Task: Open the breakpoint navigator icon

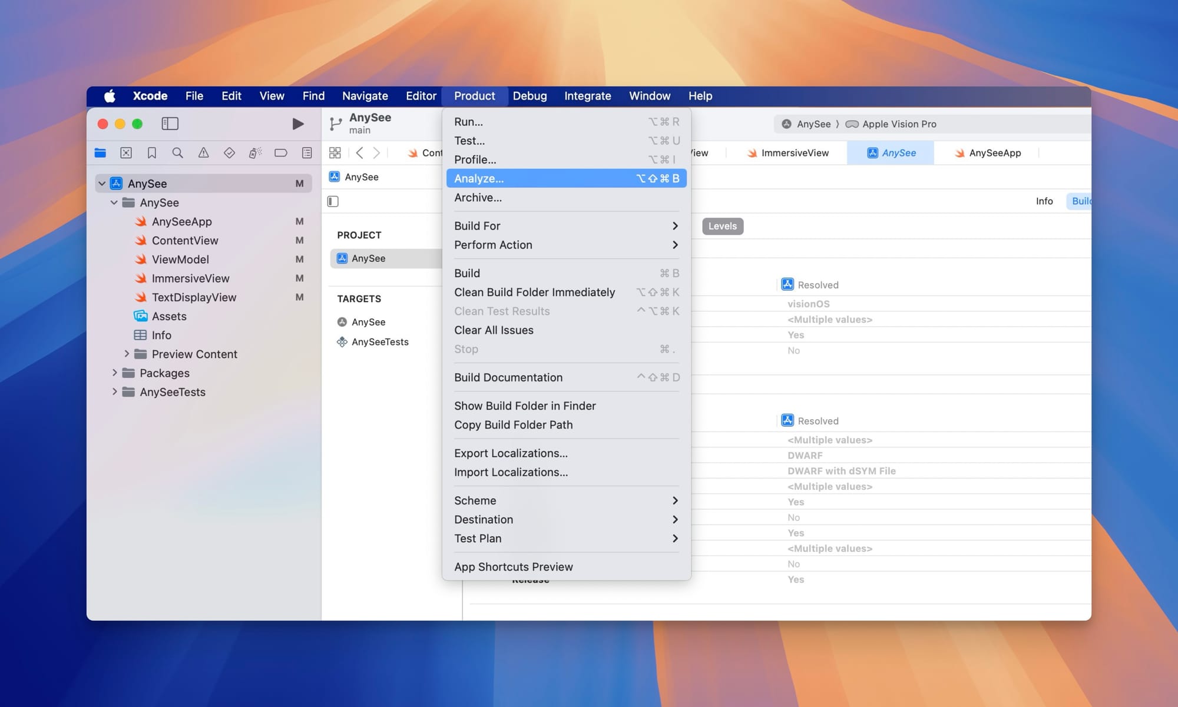Action: click(x=281, y=153)
